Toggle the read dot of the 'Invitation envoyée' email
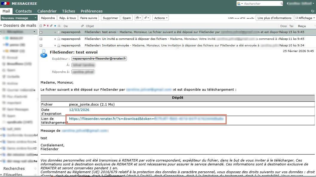Viewport: 316px width, 177px height. coord(55,46)
